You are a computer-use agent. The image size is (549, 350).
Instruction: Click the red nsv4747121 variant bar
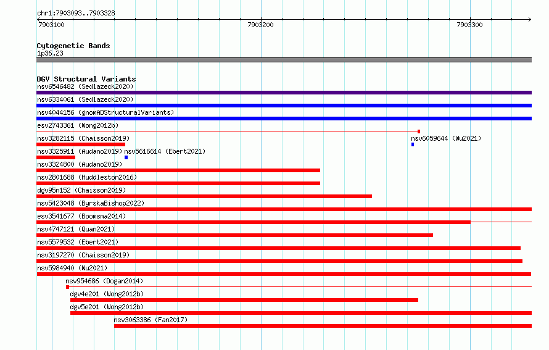[x=234, y=235]
